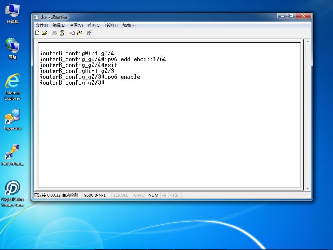Click the Disconnect toolbar icon
333x250 pixels.
coord(62,33)
